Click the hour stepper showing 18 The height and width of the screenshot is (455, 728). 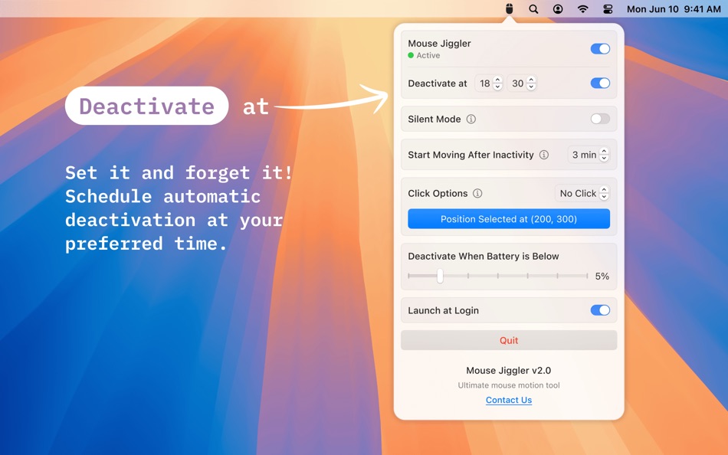pos(497,83)
